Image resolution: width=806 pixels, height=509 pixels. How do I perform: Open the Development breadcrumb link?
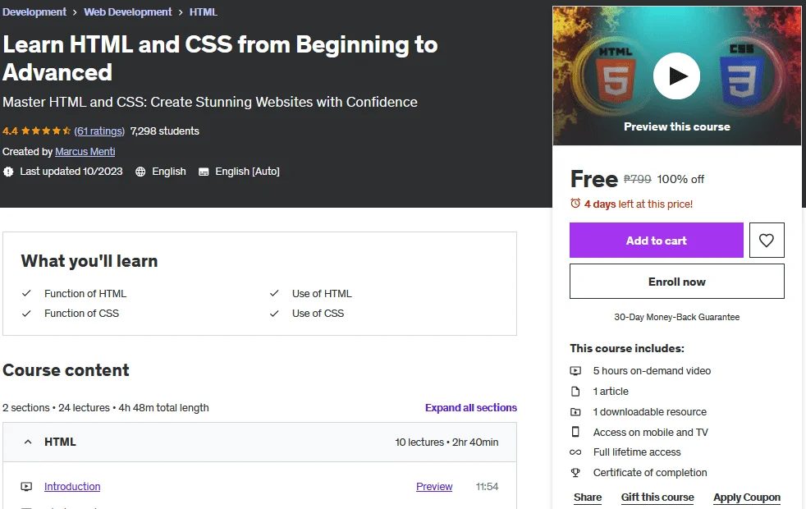(x=34, y=11)
